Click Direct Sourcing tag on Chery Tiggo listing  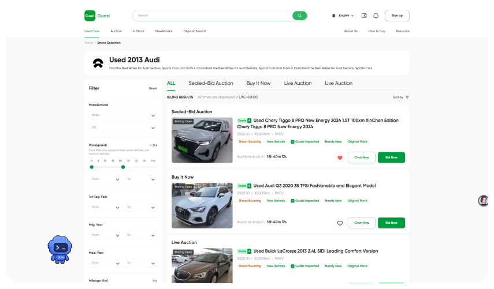pos(250,141)
